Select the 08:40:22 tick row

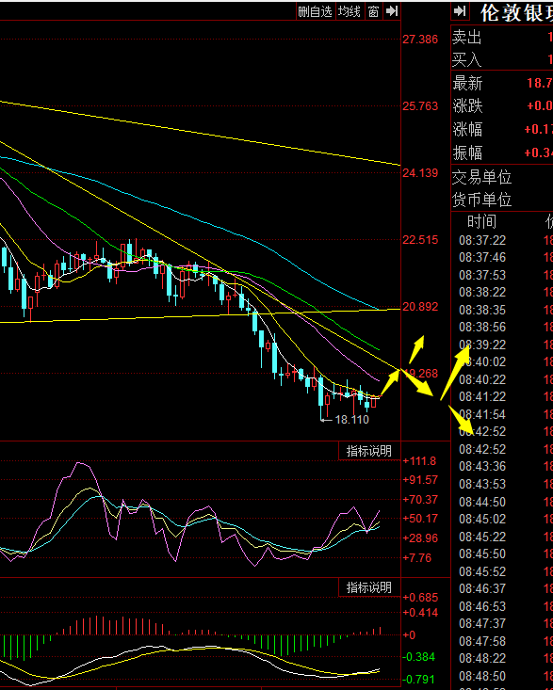[502, 379]
